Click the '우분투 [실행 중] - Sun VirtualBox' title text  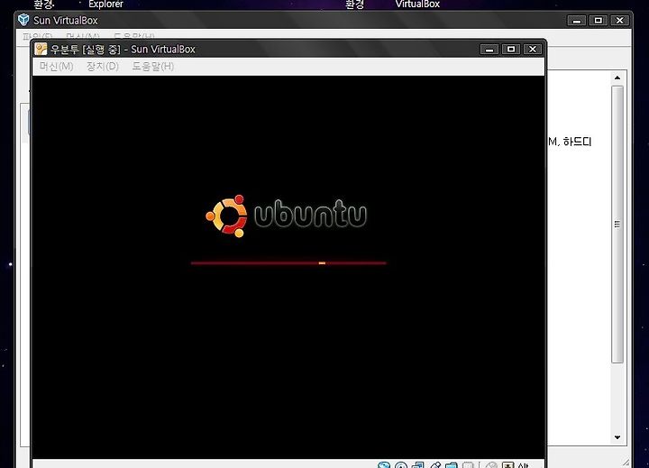pyautogui.click(x=123, y=50)
